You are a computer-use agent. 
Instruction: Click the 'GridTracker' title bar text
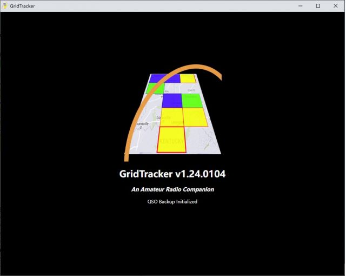pyautogui.click(x=22, y=6)
